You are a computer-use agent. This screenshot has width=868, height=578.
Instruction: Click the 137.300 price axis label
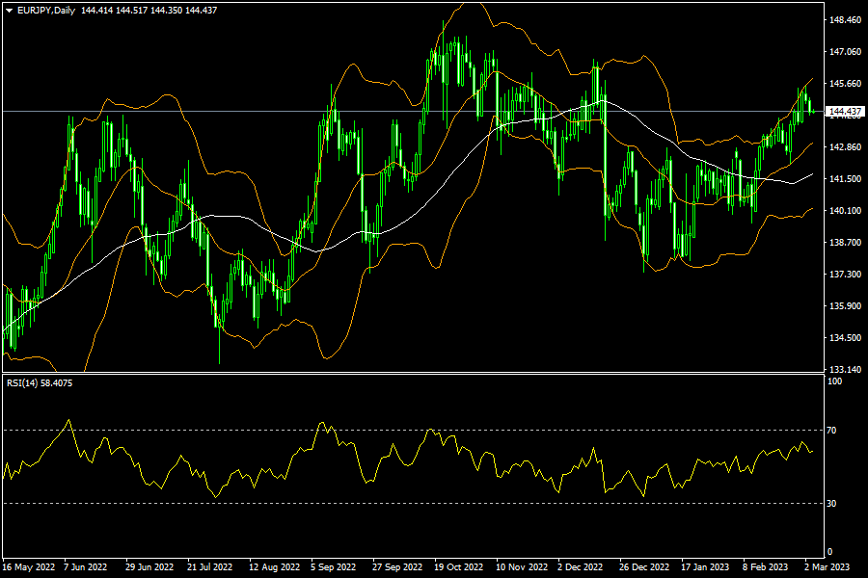coord(845,275)
